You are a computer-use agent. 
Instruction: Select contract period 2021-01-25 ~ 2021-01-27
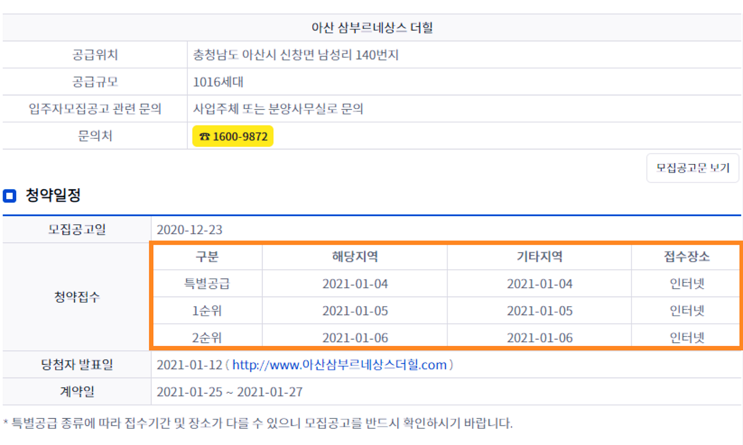coord(230,392)
